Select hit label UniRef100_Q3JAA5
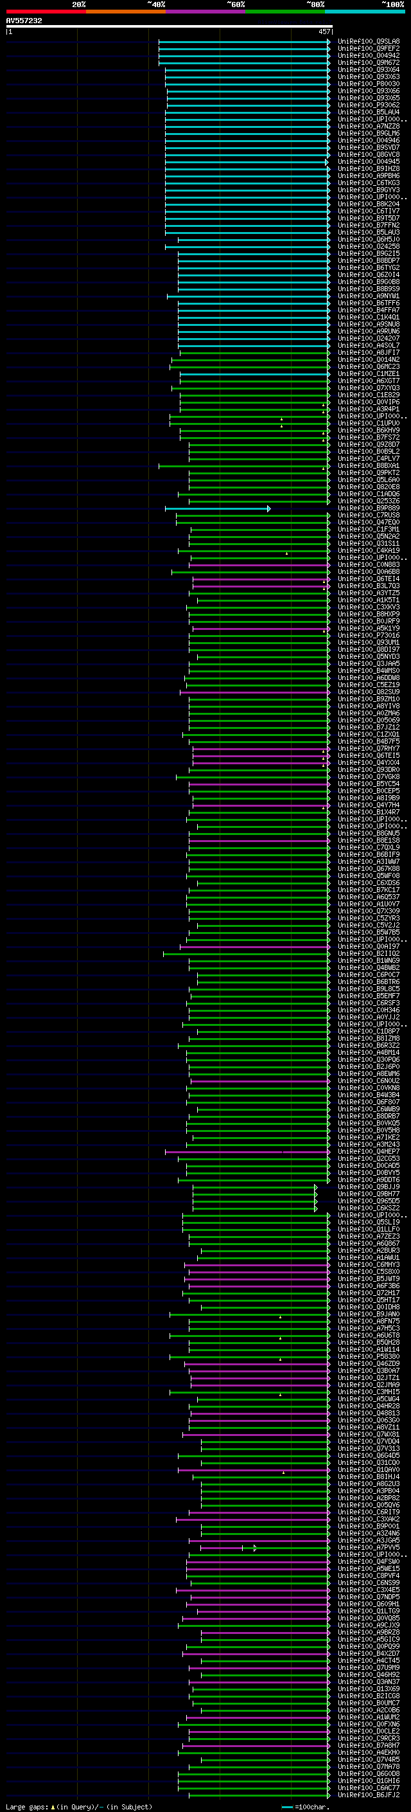This screenshot has width=411, height=1812. pyautogui.click(x=368, y=663)
